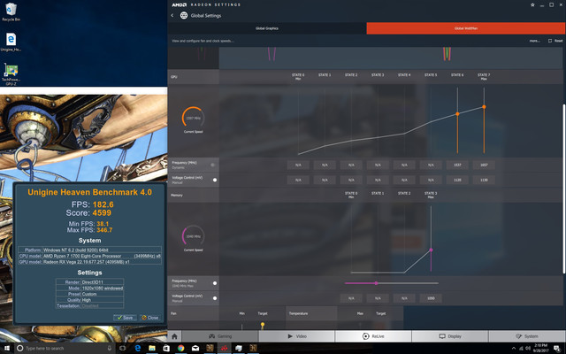Click the star favorite icon in Radeon title bar
566x354 pixels.
532,4
